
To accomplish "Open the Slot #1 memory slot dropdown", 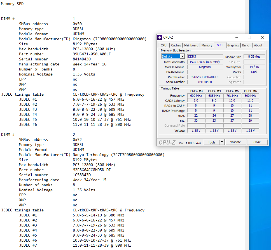I will (x=182, y=56).
